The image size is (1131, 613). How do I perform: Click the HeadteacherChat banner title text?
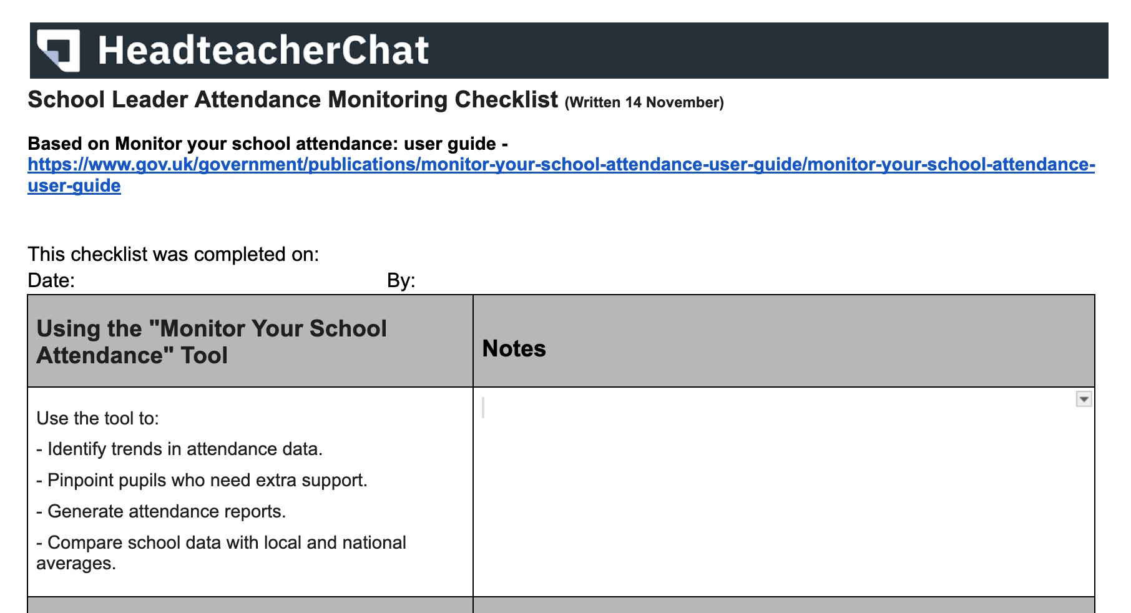(263, 51)
